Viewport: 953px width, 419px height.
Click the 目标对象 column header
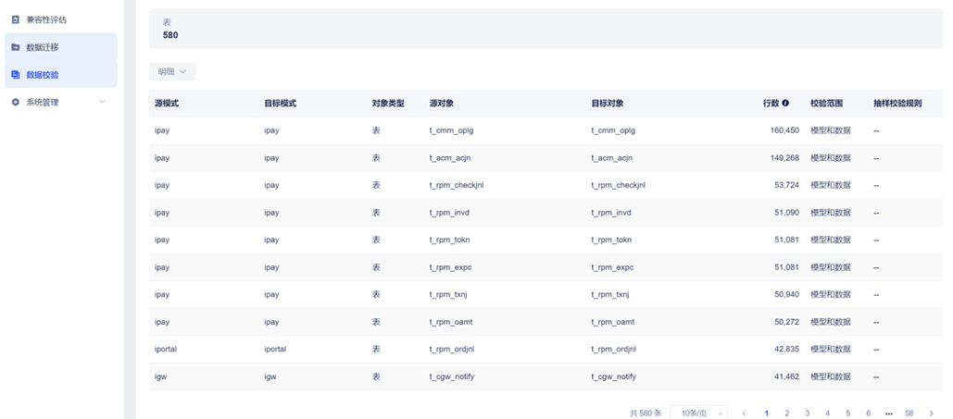point(608,104)
